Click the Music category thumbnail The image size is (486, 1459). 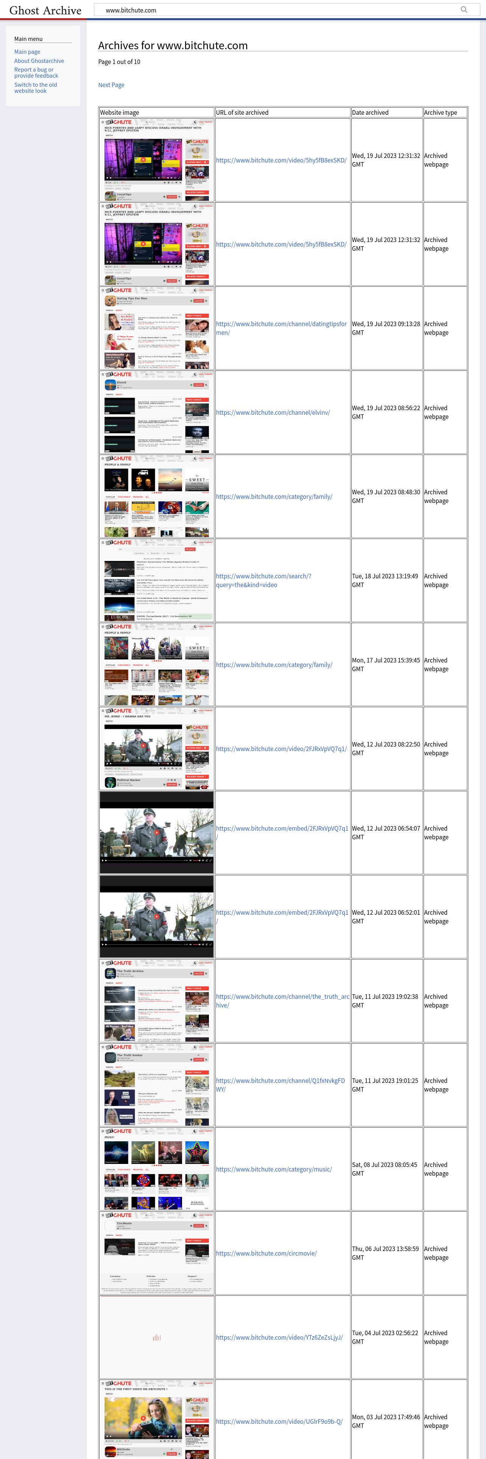tap(157, 1168)
